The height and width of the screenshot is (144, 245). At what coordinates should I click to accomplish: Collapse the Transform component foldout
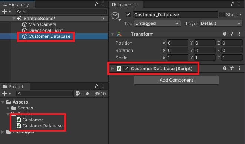(113, 34)
